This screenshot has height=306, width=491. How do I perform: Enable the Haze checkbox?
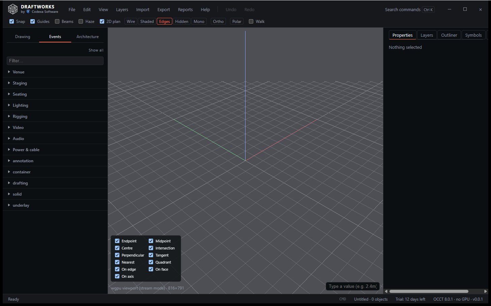(x=81, y=21)
